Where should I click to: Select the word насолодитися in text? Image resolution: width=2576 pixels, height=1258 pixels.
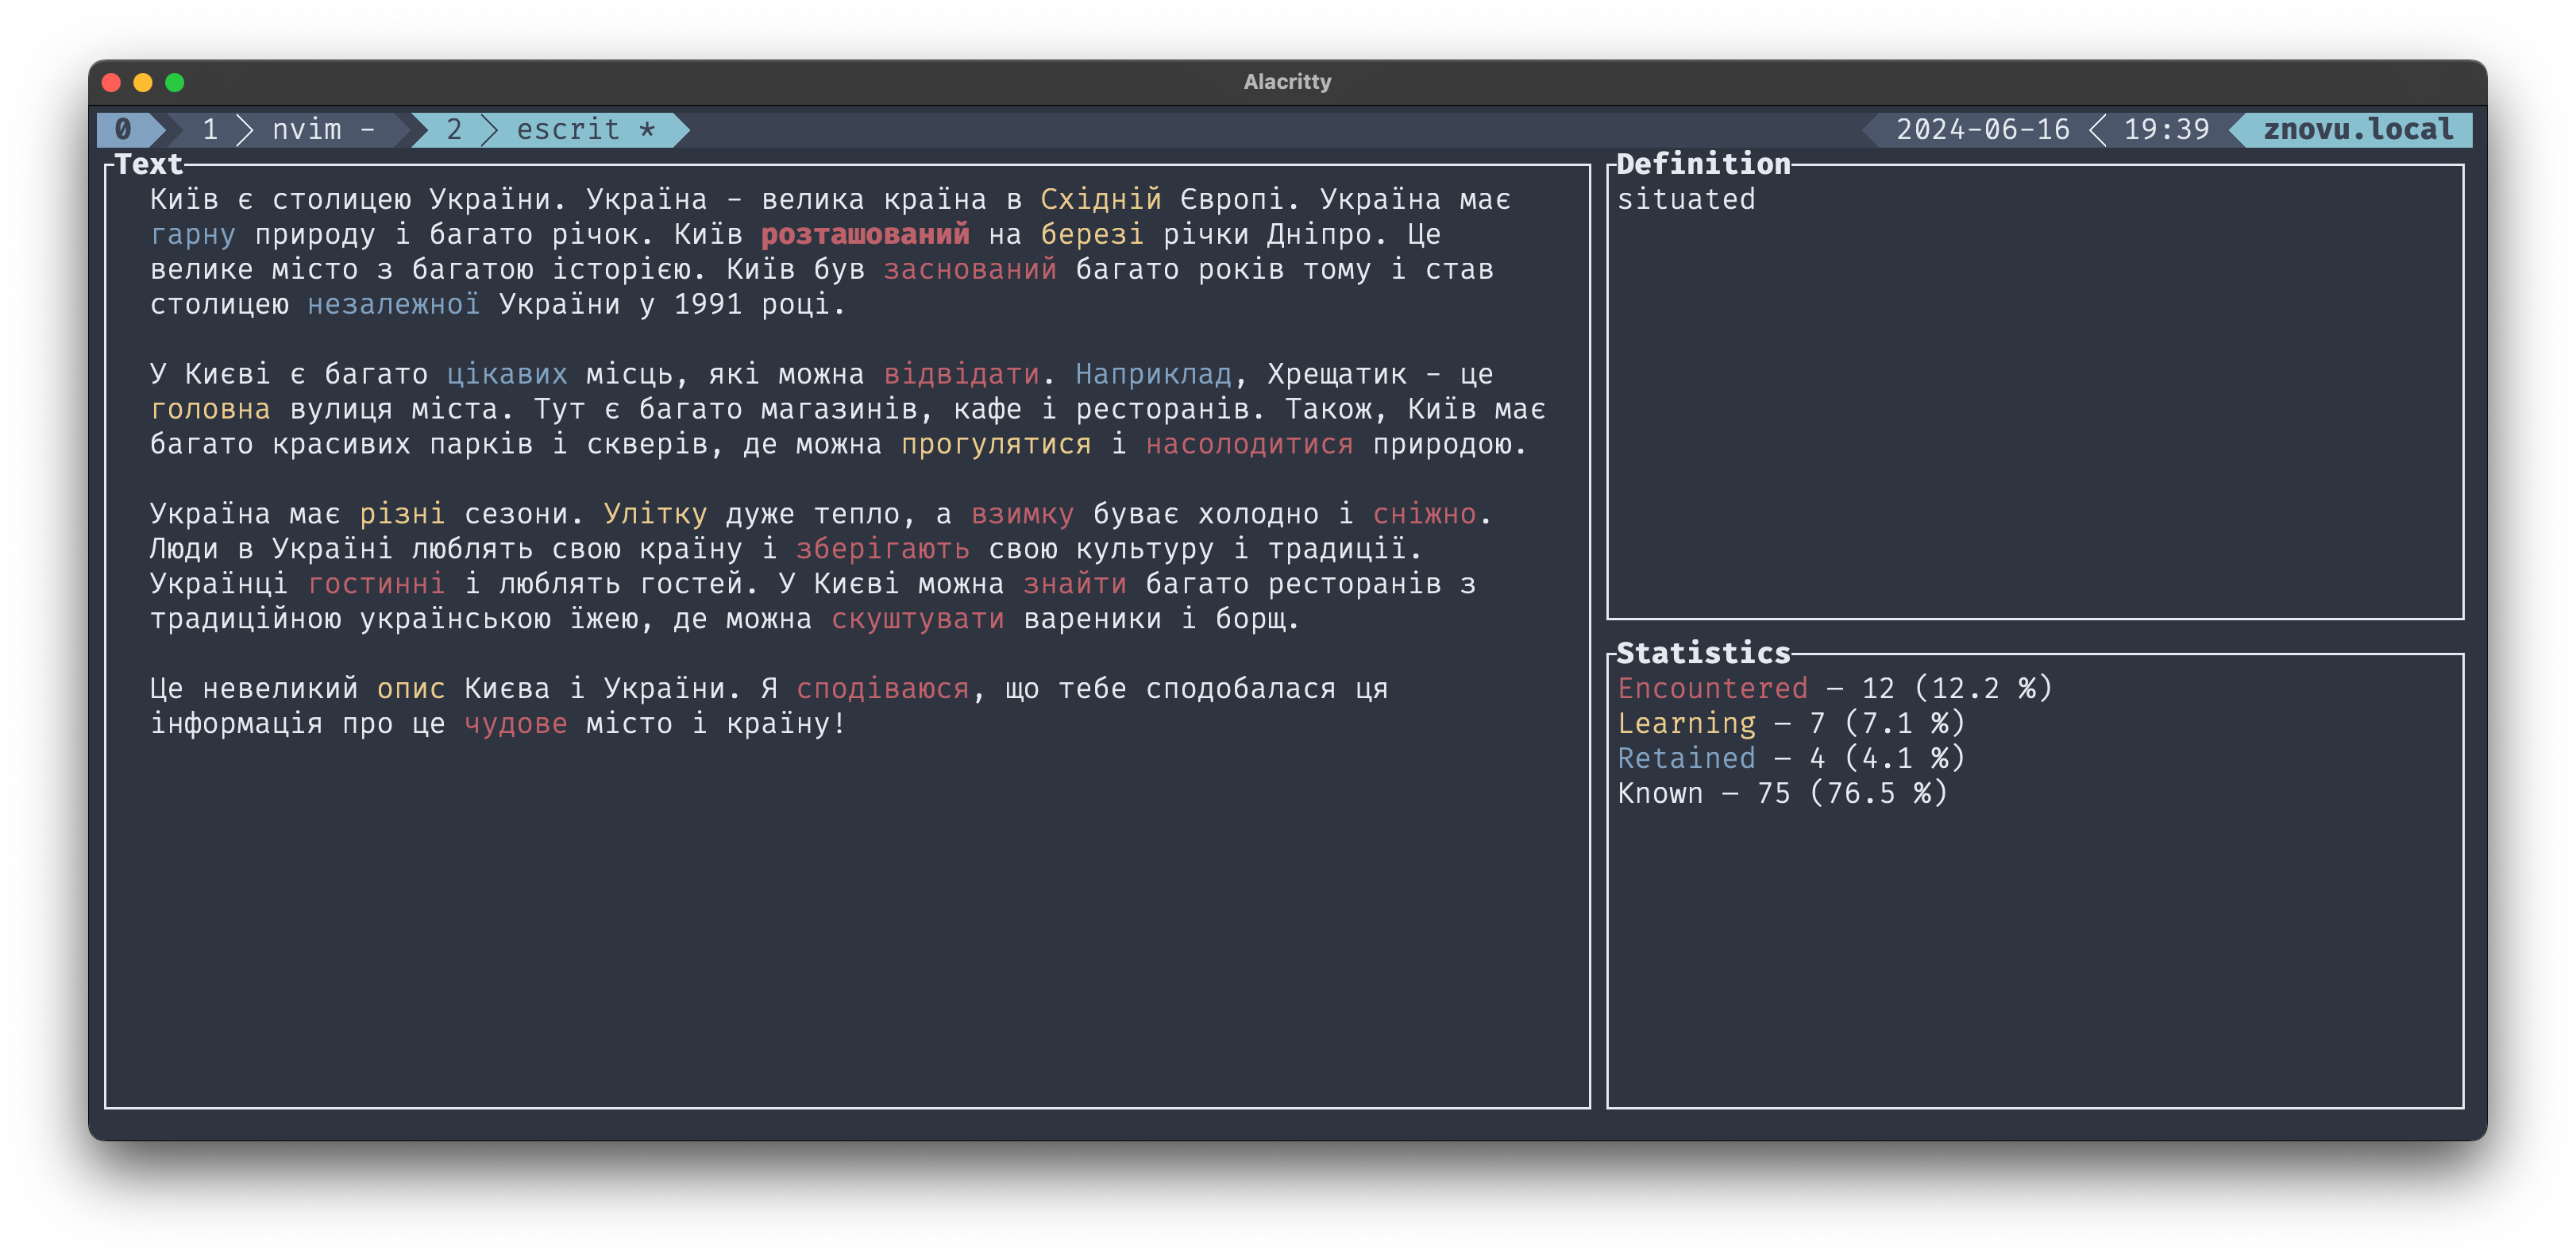point(1249,445)
